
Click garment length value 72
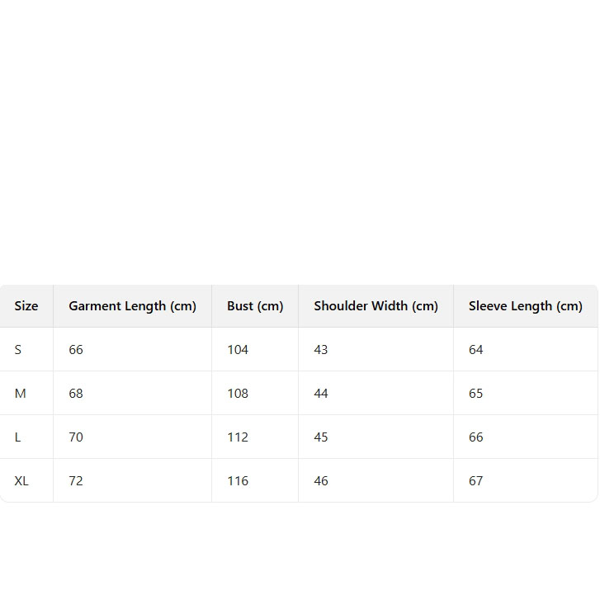[x=76, y=481]
